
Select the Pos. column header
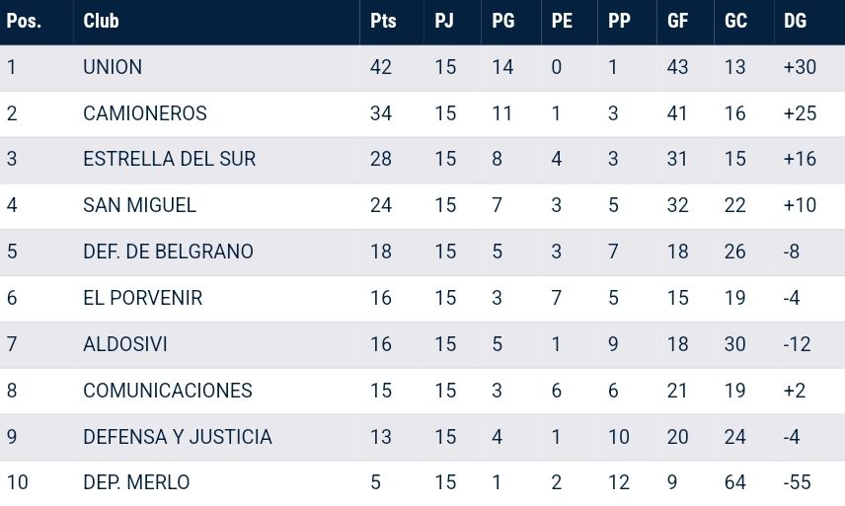pos(24,21)
